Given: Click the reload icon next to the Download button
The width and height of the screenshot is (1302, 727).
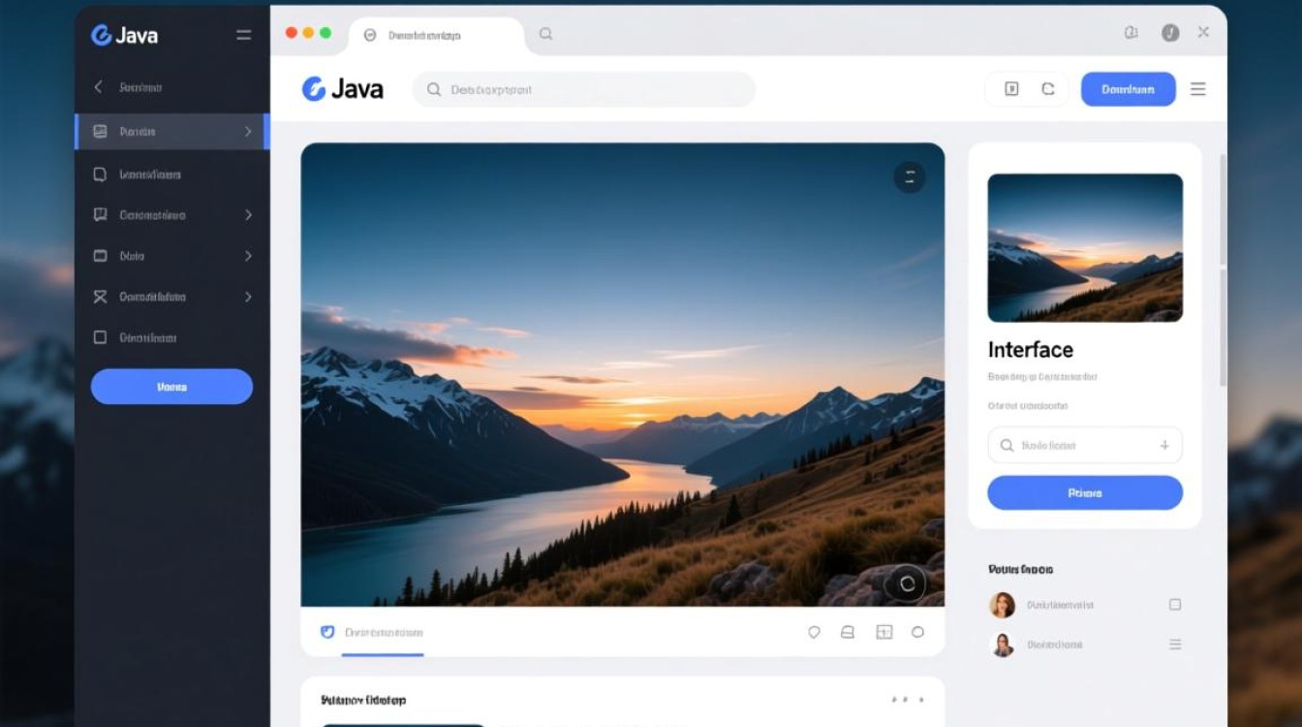Looking at the screenshot, I should pos(1049,88).
